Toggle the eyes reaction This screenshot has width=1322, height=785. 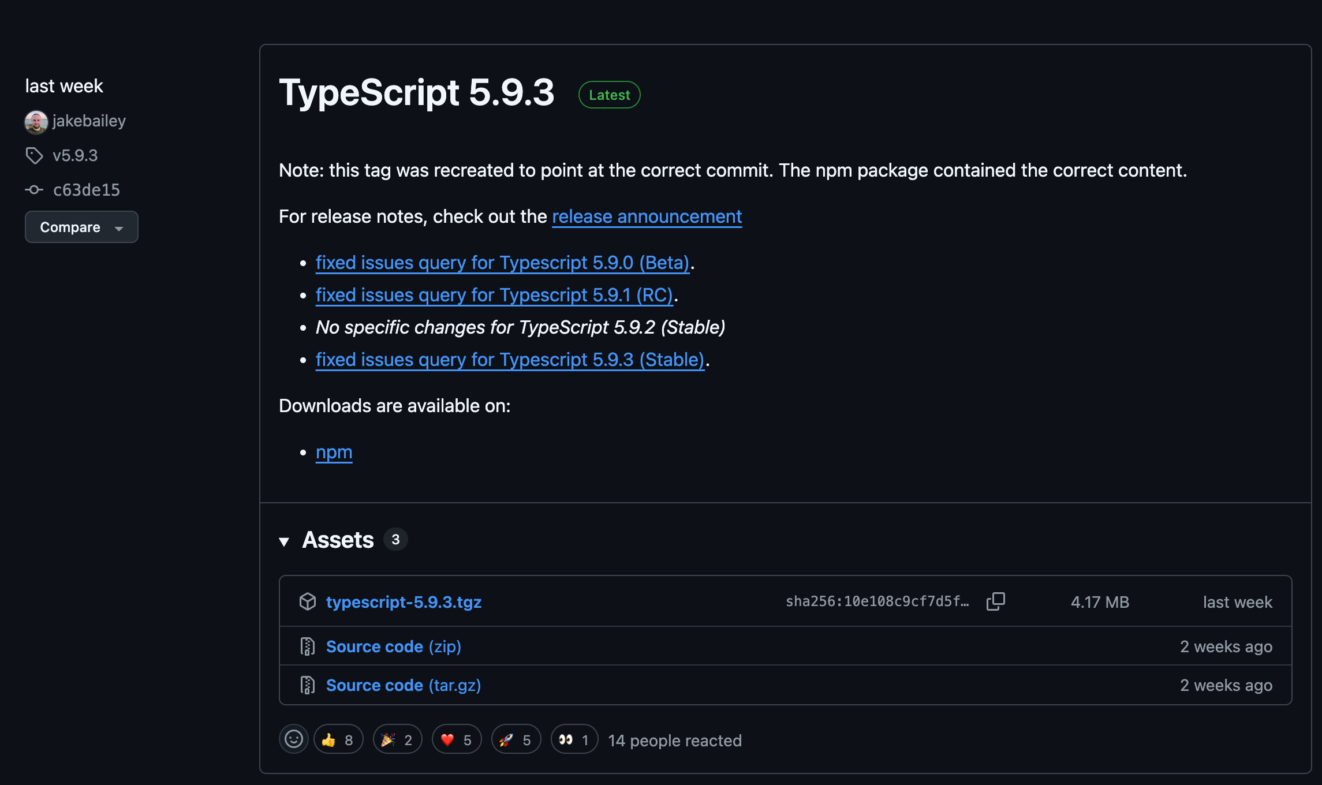click(x=574, y=739)
